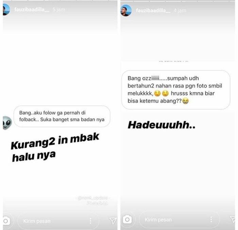Open the three-dot options menu in right story

(x=211, y=219)
